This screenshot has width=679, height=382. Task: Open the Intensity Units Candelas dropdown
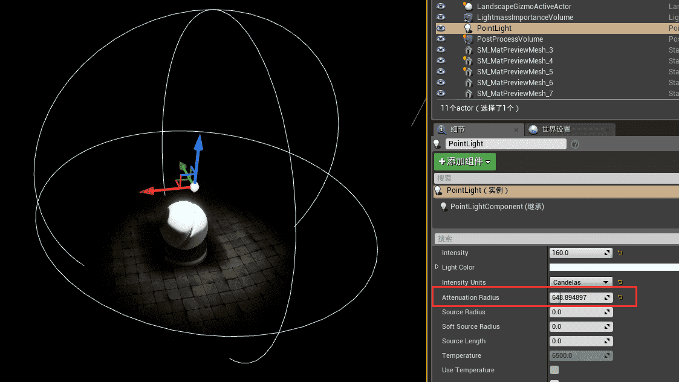pyautogui.click(x=580, y=282)
